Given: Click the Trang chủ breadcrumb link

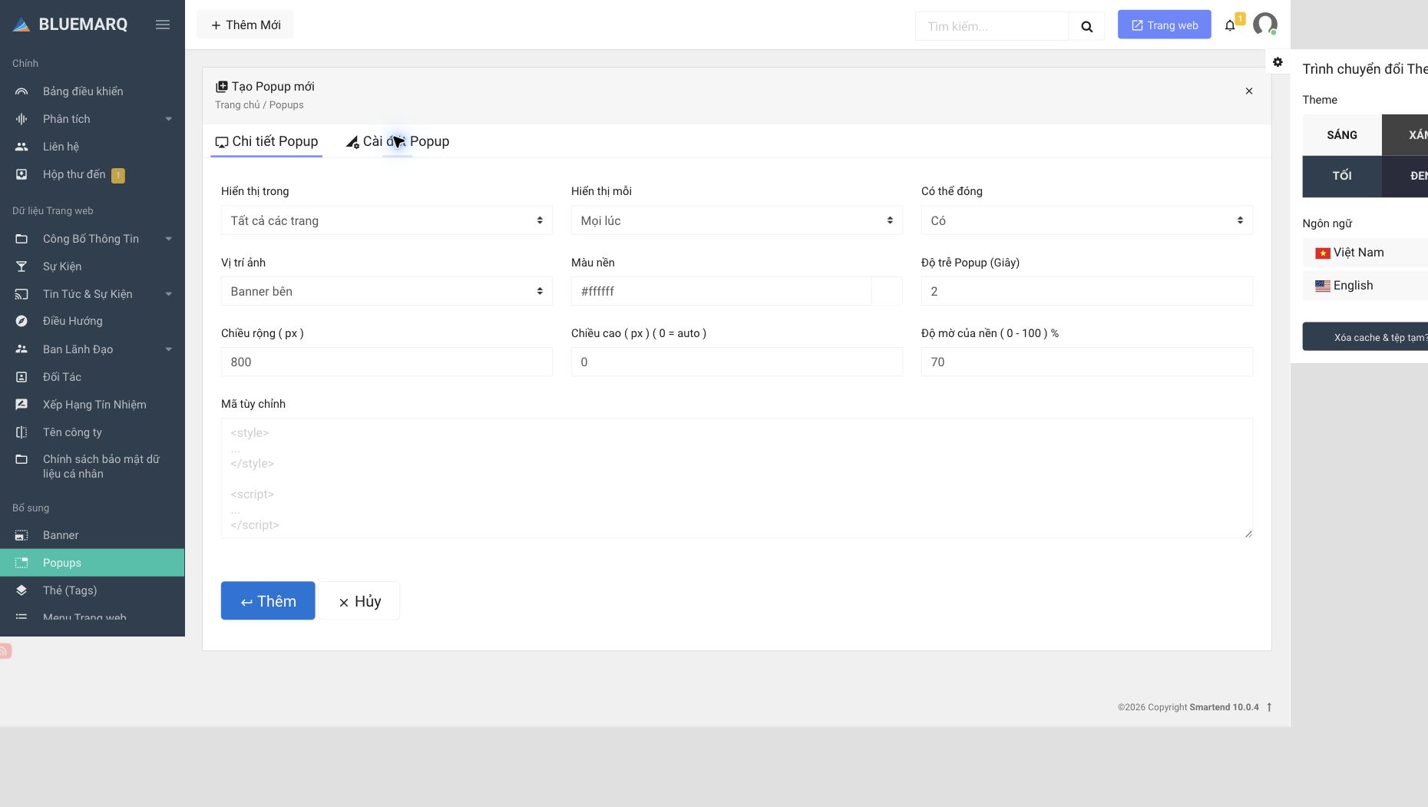Looking at the screenshot, I should 237,105.
